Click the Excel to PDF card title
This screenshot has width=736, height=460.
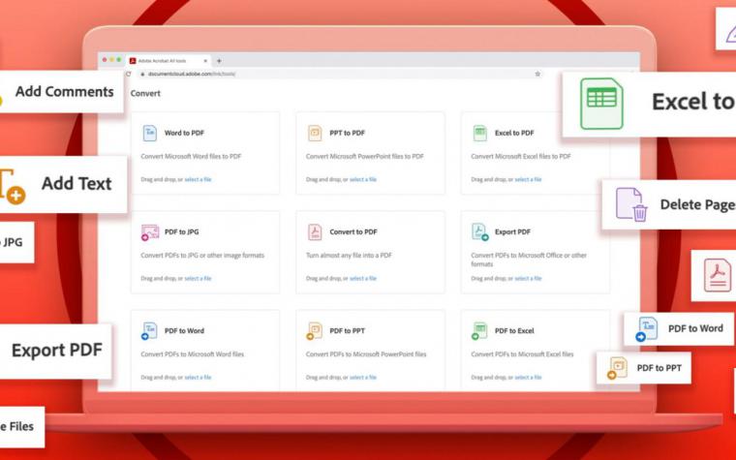[514, 133]
